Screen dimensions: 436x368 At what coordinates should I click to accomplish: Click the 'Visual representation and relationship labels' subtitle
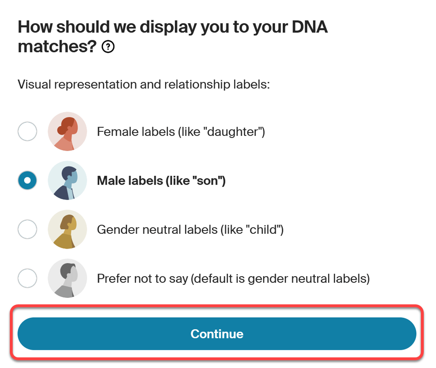point(144,84)
